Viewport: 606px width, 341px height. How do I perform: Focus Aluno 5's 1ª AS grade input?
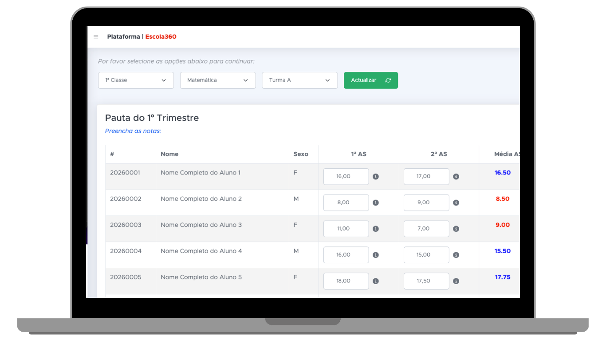point(346,282)
